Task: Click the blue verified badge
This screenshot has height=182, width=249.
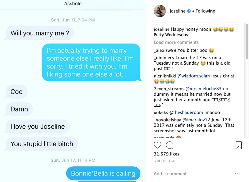Action: pos(189,11)
